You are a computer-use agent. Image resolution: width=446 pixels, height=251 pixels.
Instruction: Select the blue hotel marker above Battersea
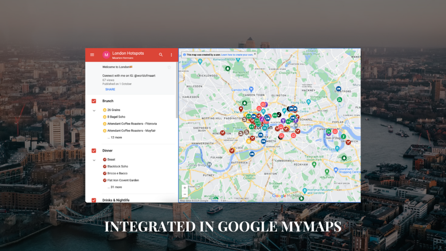point(252,154)
